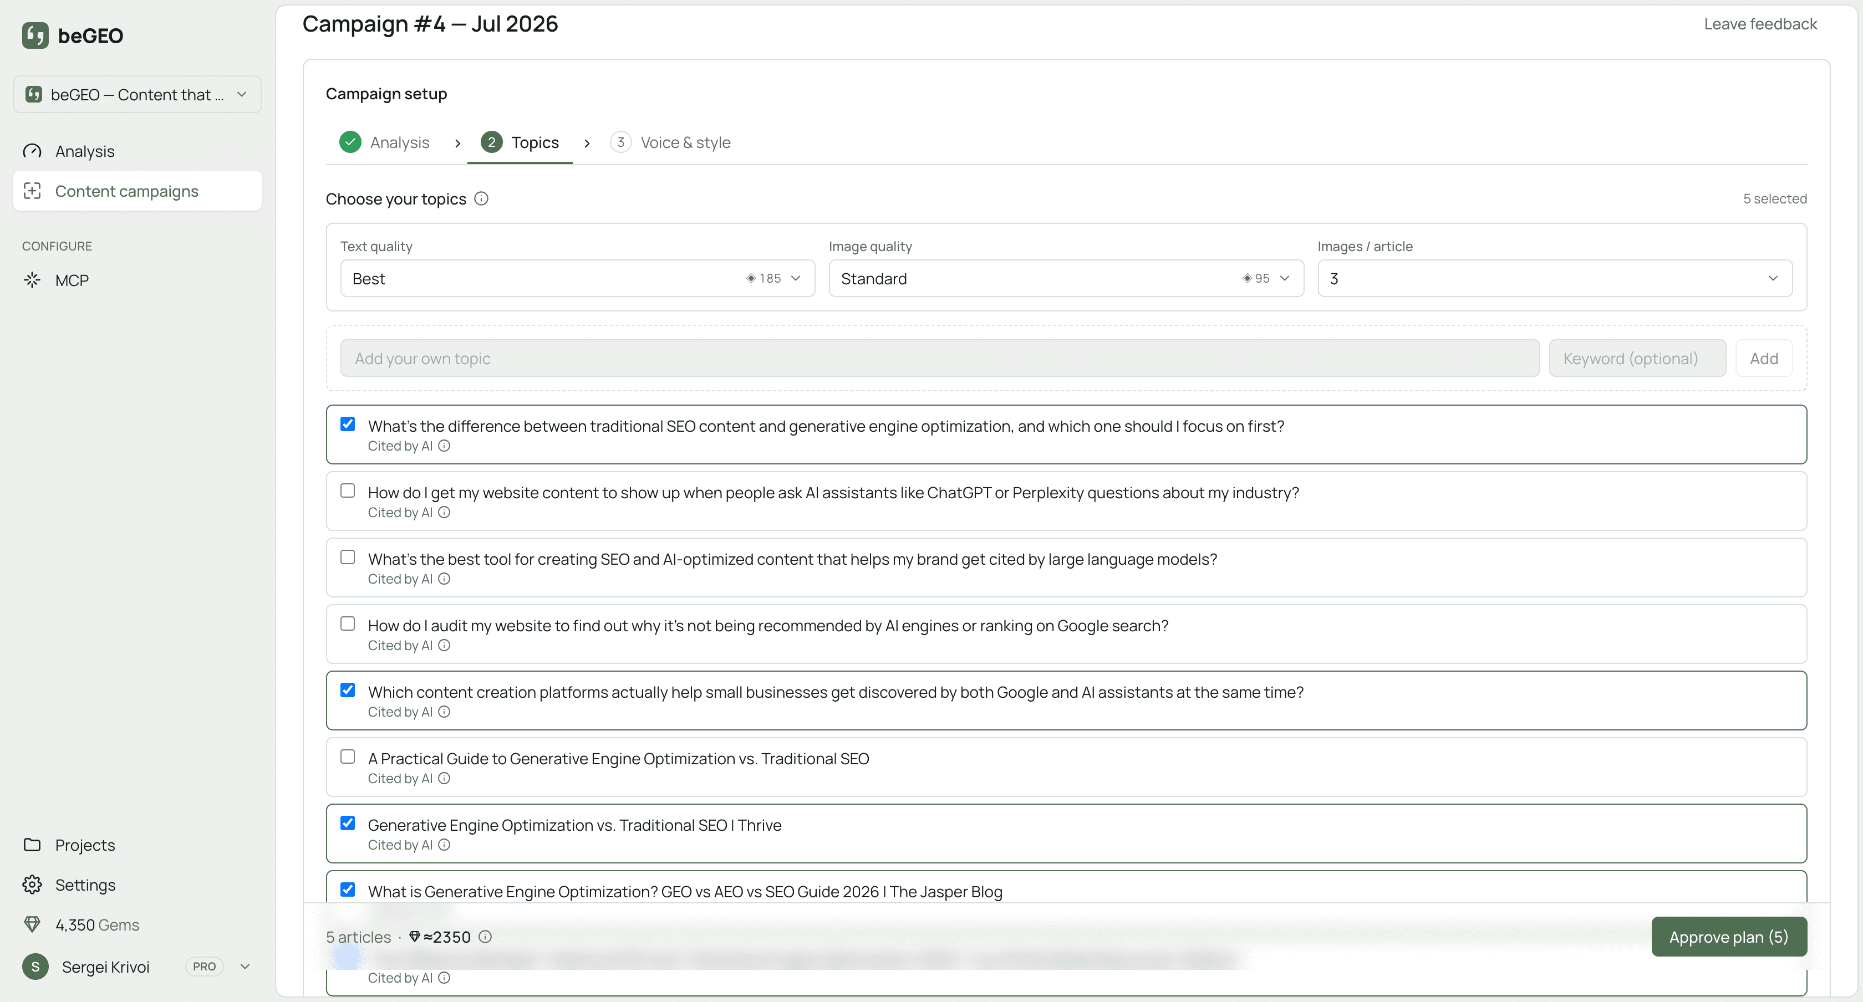The image size is (1863, 1002).
Task: Click the '5 articles' summary text
Action: click(358, 937)
